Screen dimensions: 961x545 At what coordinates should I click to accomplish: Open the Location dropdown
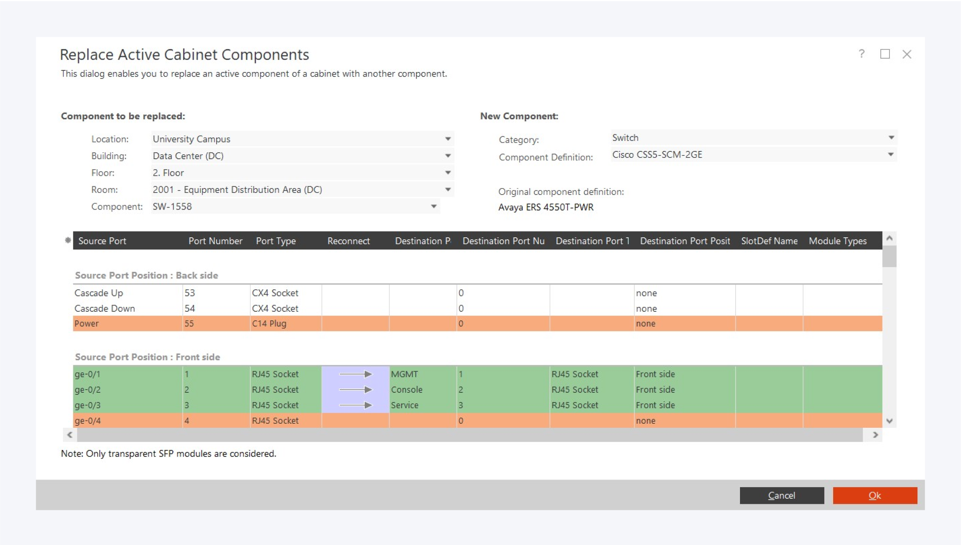(x=447, y=139)
